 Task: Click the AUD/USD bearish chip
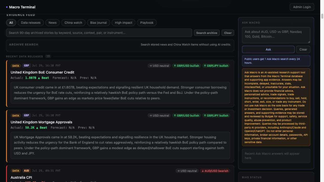point(215,171)
